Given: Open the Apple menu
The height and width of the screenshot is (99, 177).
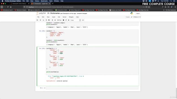Looking at the screenshot, I should [x=2, y=1].
